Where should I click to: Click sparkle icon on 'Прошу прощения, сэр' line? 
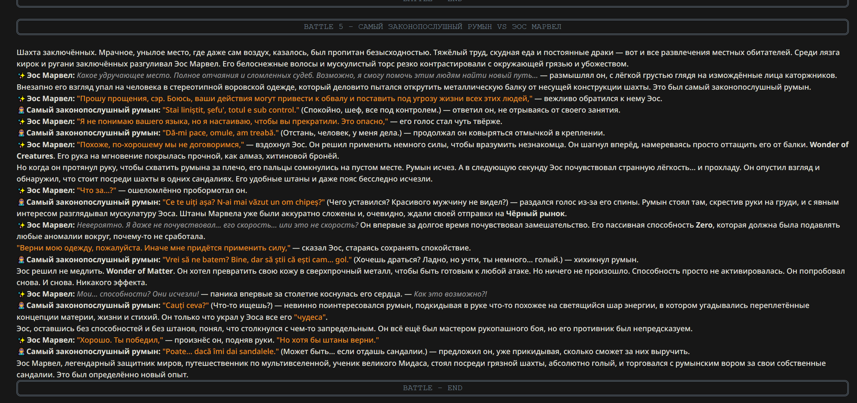pyautogui.click(x=21, y=99)
